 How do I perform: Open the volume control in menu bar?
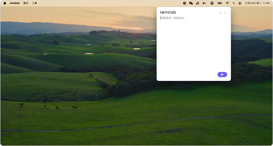pos(204,3)
